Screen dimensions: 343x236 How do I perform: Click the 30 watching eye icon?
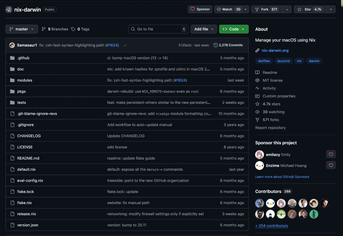pyautogui.click(x=258, y=112)
